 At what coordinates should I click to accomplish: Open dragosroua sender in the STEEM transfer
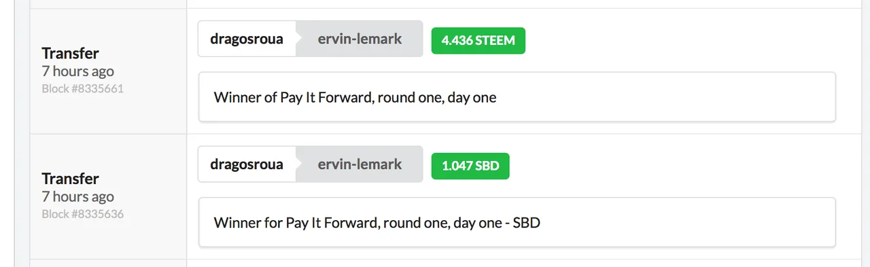click(247, 39)
